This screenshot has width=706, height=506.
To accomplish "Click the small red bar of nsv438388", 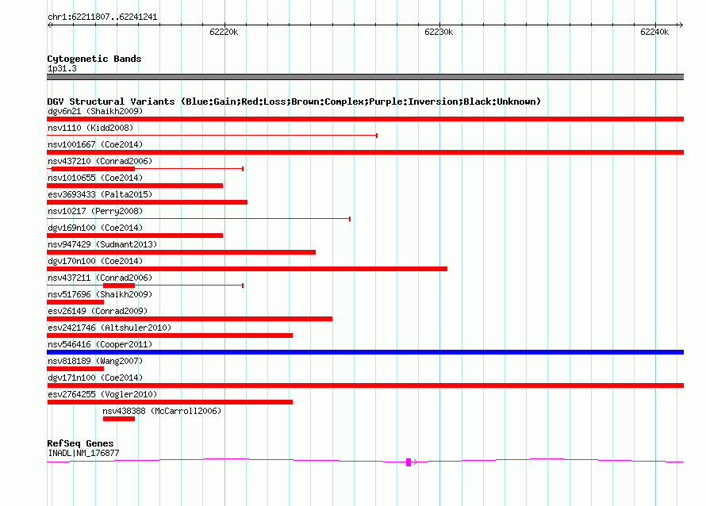I will point(119,419).
